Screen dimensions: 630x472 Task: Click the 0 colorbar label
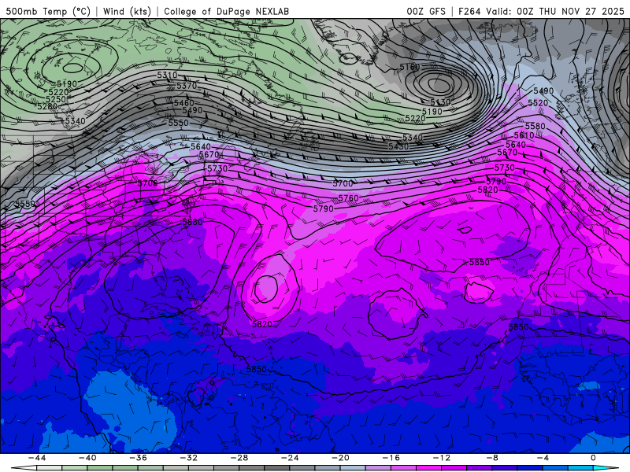pos(594,458)
